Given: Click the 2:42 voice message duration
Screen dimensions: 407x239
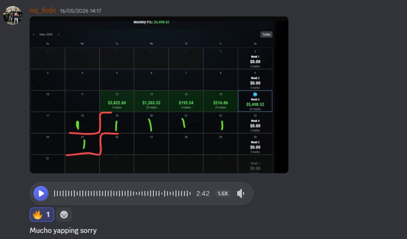Looking at the screenshot, I should 203,193.
